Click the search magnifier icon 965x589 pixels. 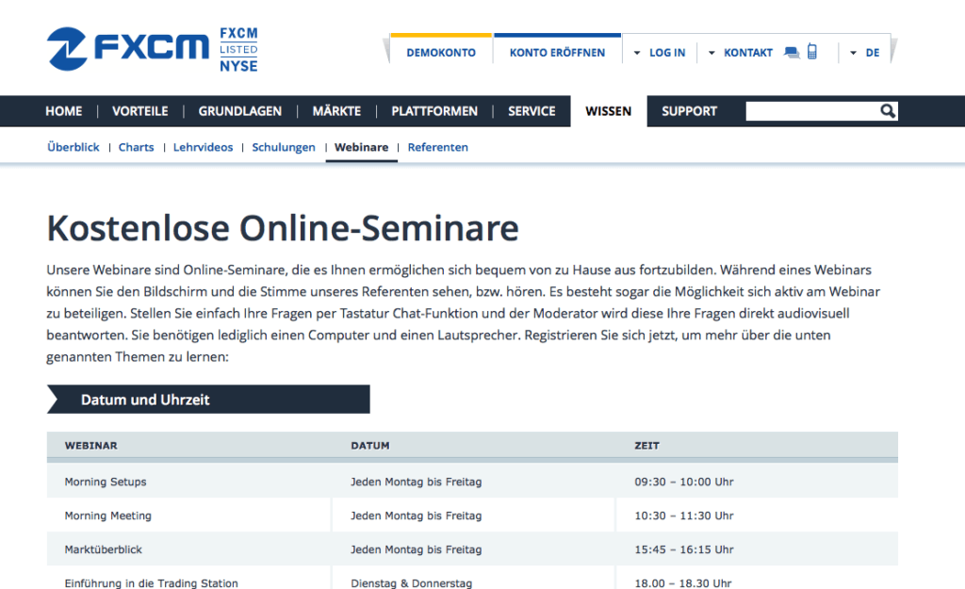point(888,111)
